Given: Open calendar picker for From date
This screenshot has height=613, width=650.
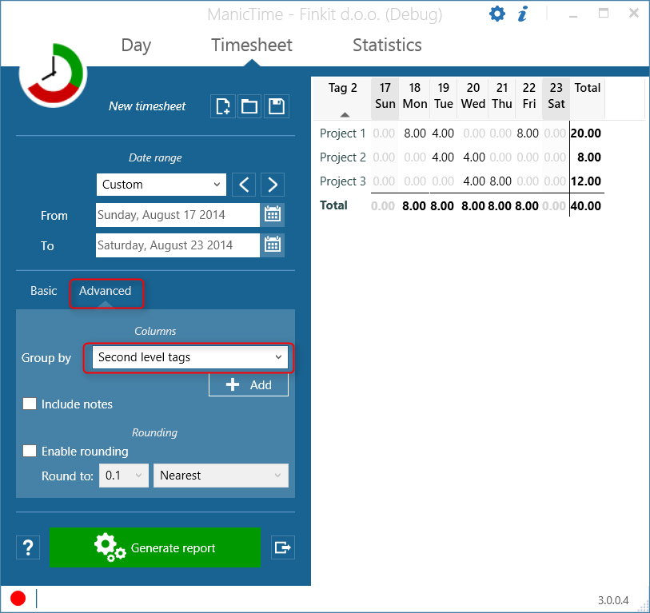Looking at the screenshot, I should click(273, 215).
